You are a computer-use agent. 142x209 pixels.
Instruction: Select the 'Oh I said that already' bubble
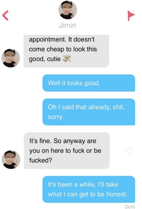[x=89, y=112]
